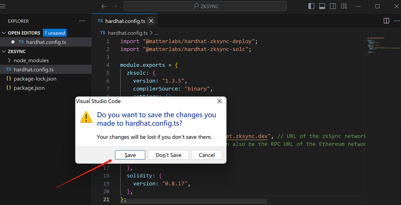Click the breadcrumb ellipsis after hardhat.config.ts
Image resolution: width=401 pixels, height=205 pixels.
(156, 33)
